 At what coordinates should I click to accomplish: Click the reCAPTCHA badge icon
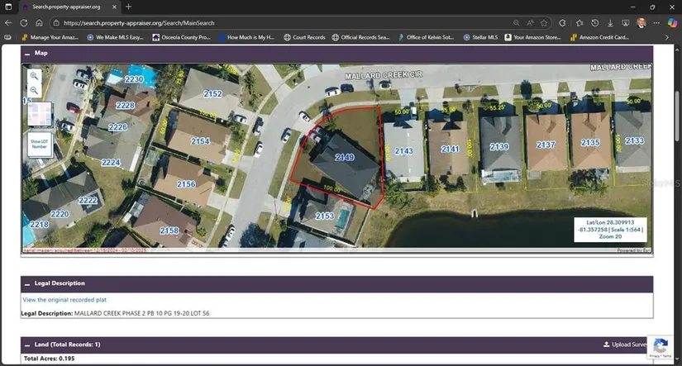tap(659, 347)
